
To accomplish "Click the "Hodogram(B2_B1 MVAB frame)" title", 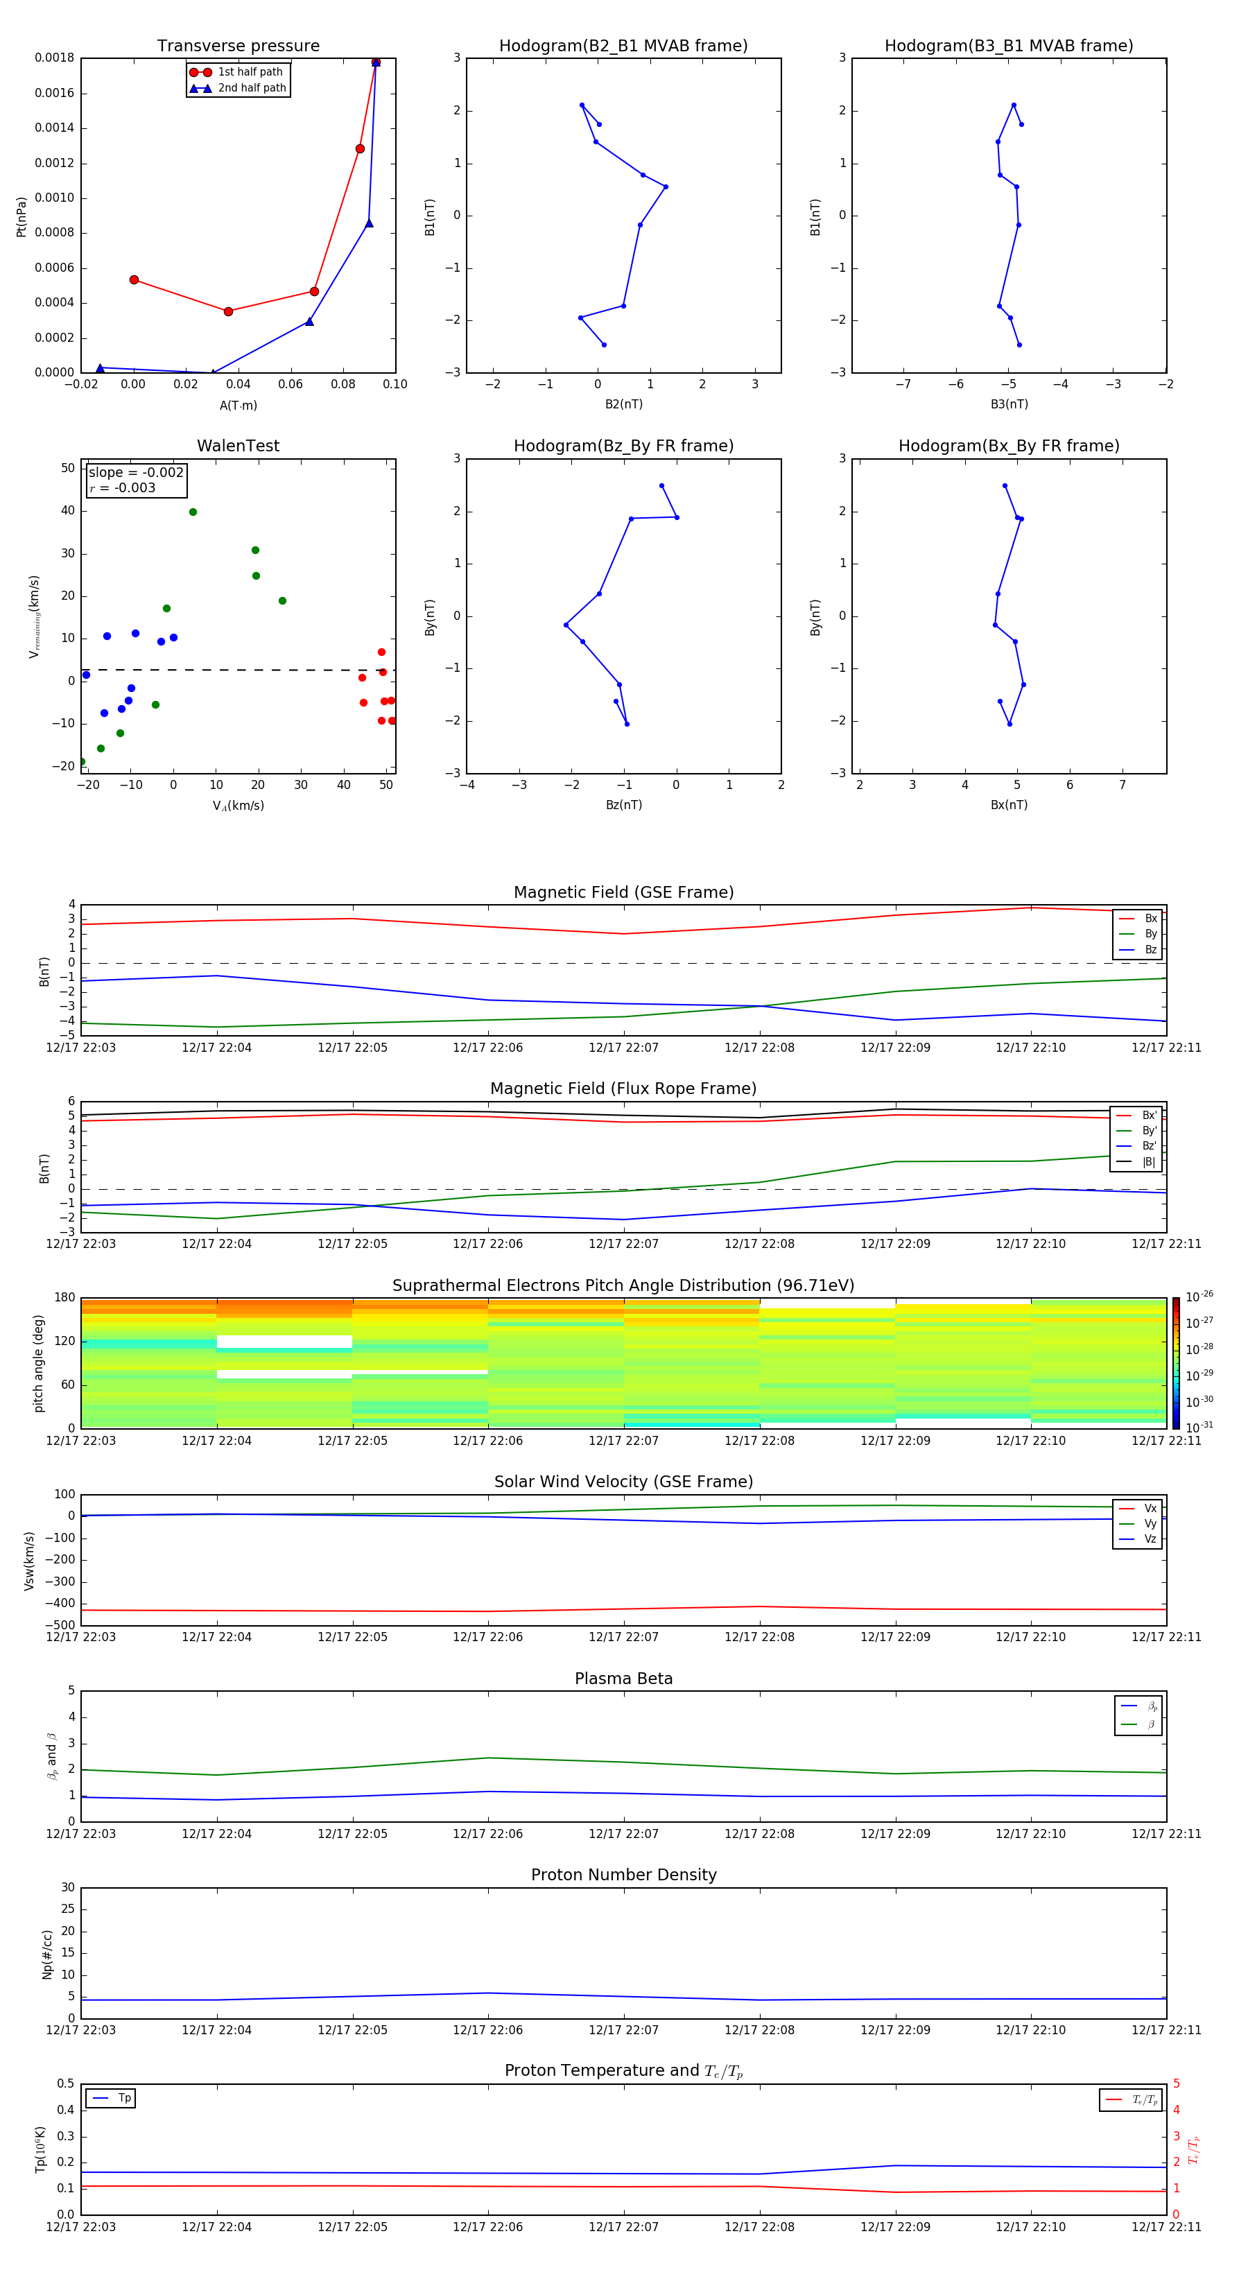I will pyautogui.click(x=623, y=46).
